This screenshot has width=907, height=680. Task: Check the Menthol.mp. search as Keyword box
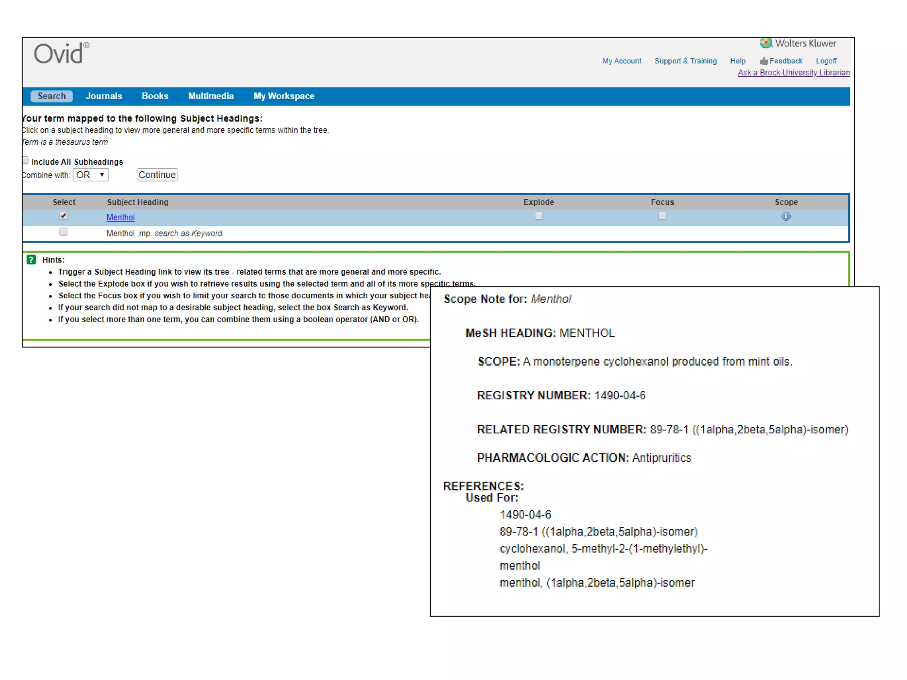tap(63, 232)
